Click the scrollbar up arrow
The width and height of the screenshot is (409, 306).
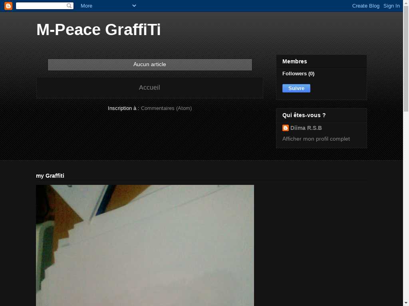point(406,3)
